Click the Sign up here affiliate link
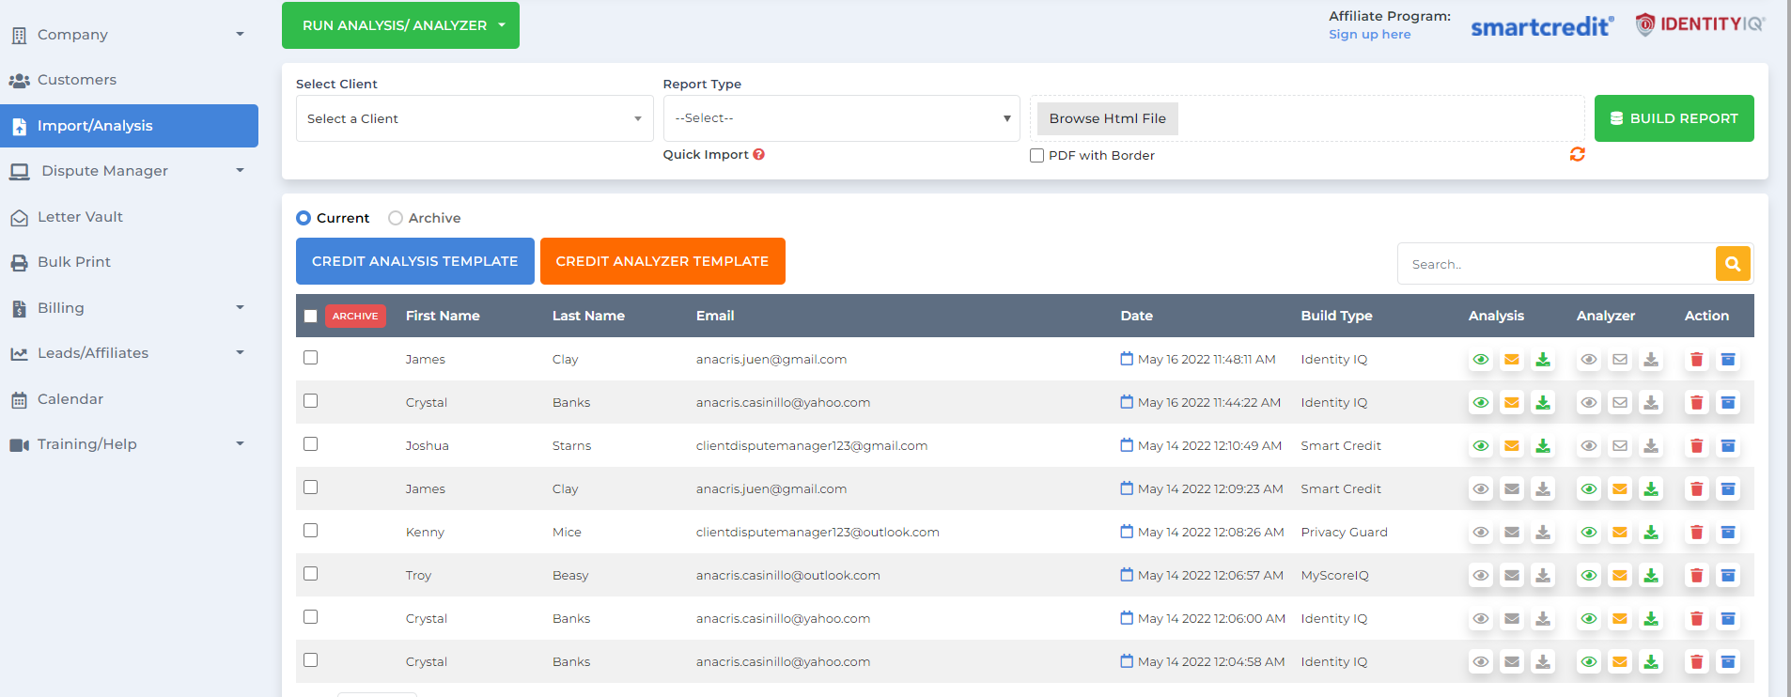Image resolution: width=1791 pixels, height=697 pixels. click(1369, 35)
